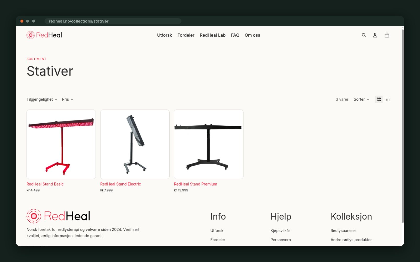Click the "SORTIMENT" label

[36, 59]
